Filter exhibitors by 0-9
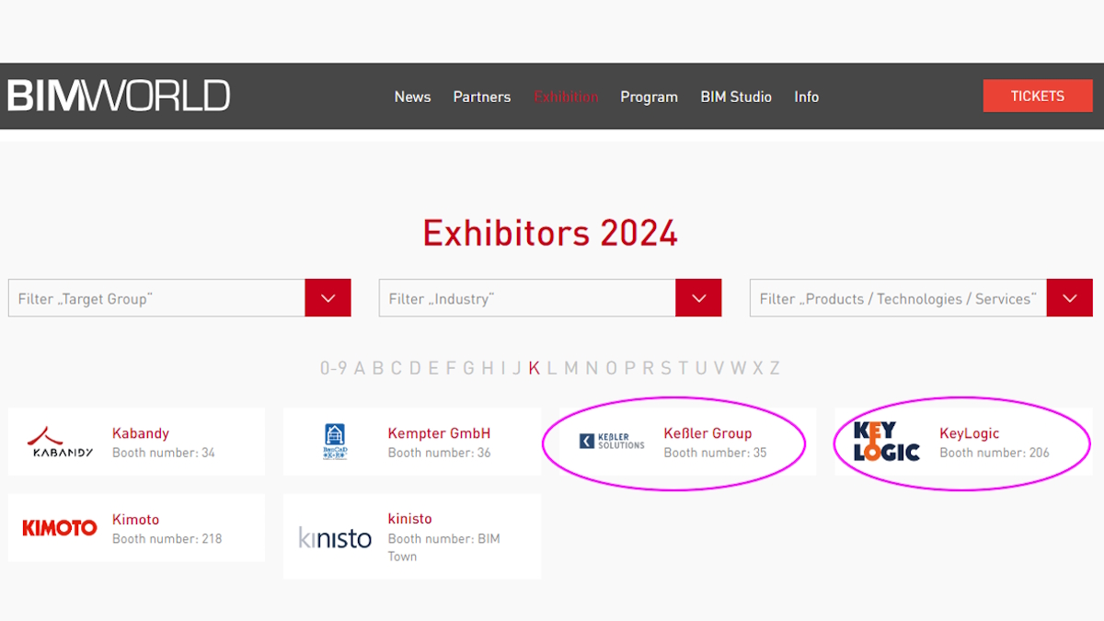 click(x=333, y=368)
